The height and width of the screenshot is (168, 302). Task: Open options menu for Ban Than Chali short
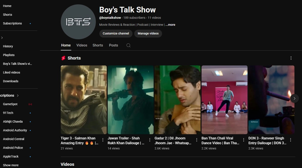coord(244,140)
